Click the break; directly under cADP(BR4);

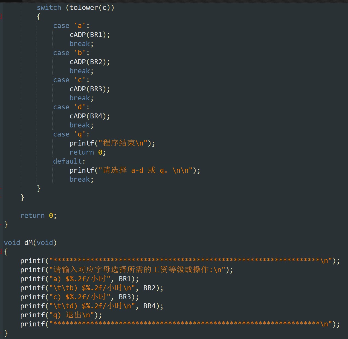coord(82,125)
